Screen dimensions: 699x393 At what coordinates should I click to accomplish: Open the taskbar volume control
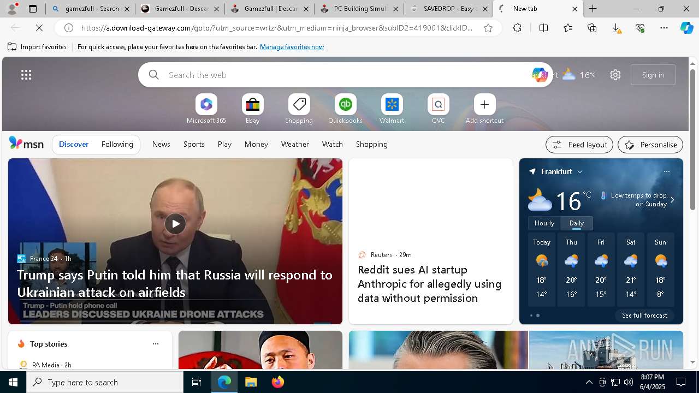(628, 382)
